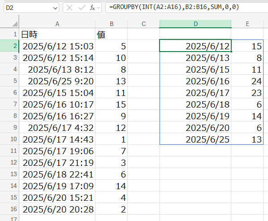Click the GROUPBY formula in formula bar
Screen dimensions: 268x221
[x=174, y=7]
